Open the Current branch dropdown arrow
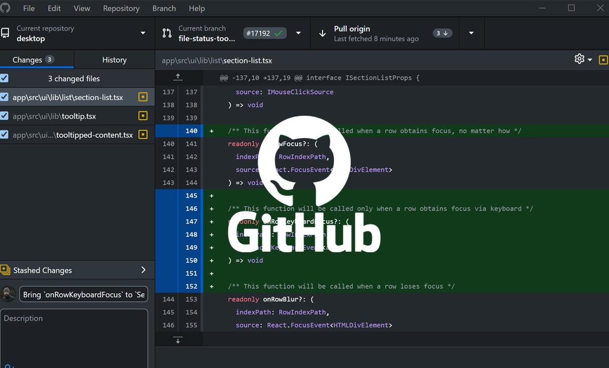Viewport: 609px width, 368px height. click(x=298, y=34)
